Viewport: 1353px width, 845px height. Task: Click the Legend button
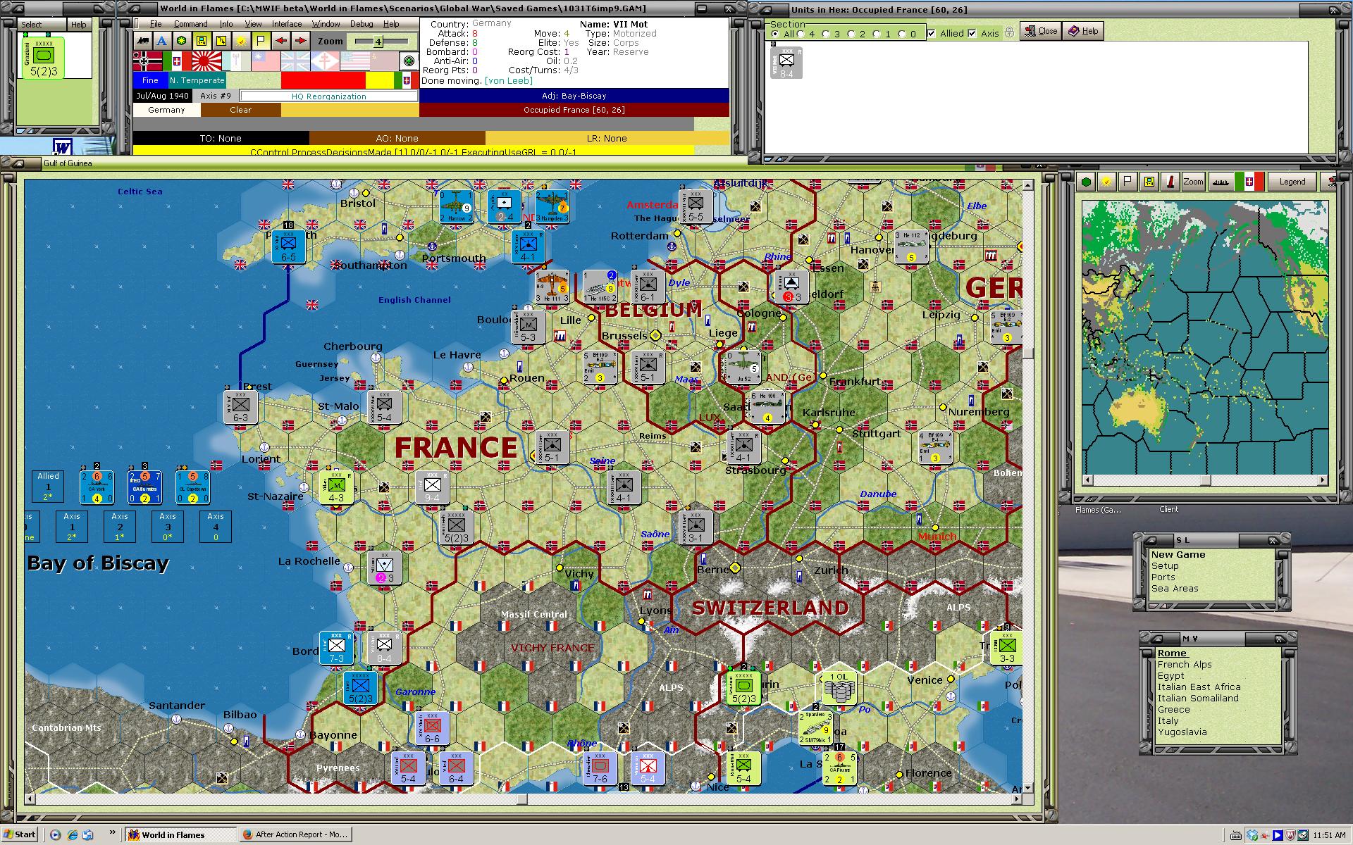(x=1292, y=182)
